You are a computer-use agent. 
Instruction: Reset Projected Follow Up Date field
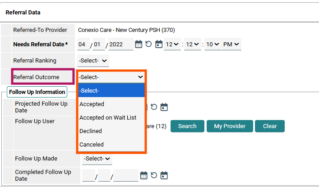point(154,107)
